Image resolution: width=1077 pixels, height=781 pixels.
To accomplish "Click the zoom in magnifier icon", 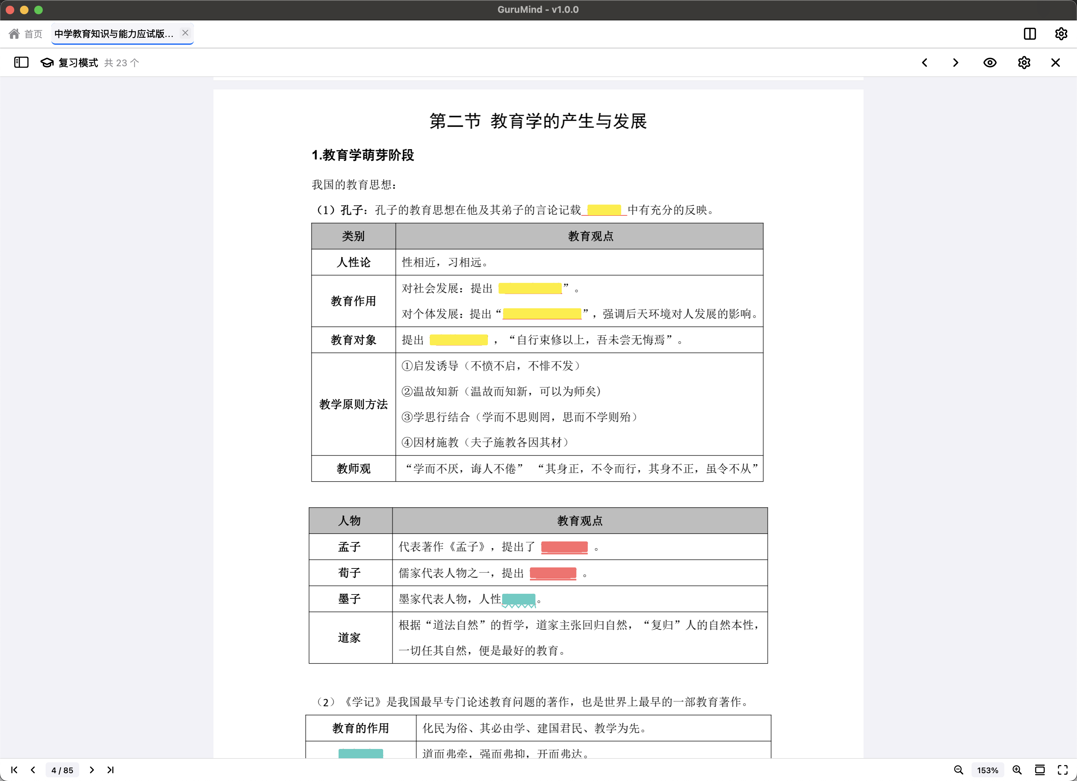I will pos(1017,770).
